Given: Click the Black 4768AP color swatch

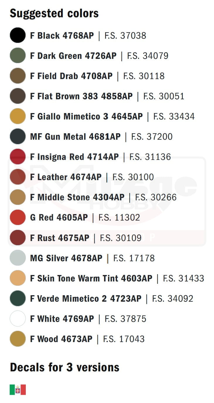Looking at the screenshot, I should [x=18, y=35].
